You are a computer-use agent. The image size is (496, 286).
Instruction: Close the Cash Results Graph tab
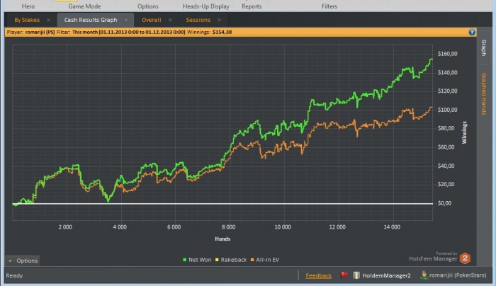(x=126, y=20)
